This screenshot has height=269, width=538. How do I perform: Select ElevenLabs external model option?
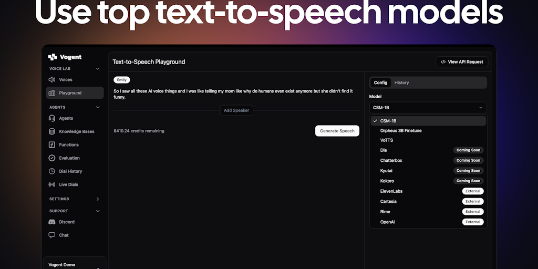[391, 191]
